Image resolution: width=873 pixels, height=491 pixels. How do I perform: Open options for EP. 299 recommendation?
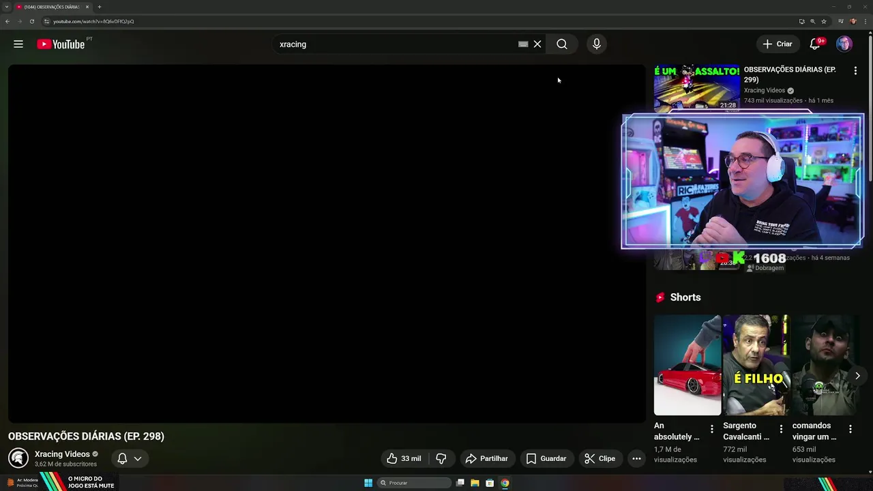click(x=855, y=70)
